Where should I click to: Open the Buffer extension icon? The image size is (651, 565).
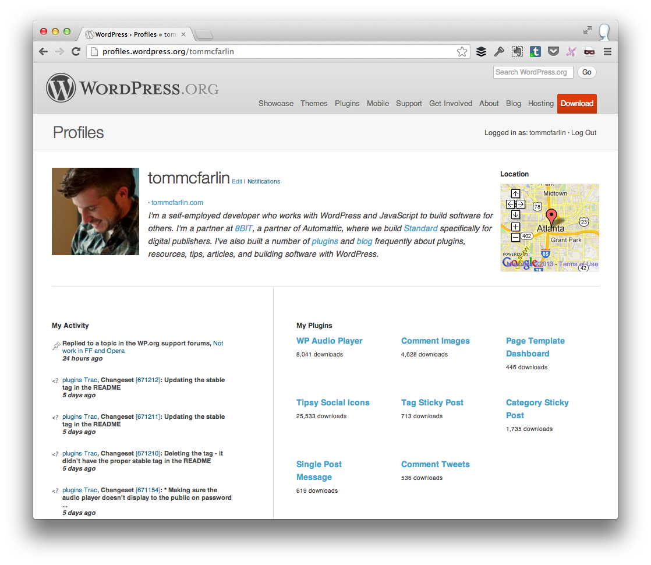pos(482,51)
